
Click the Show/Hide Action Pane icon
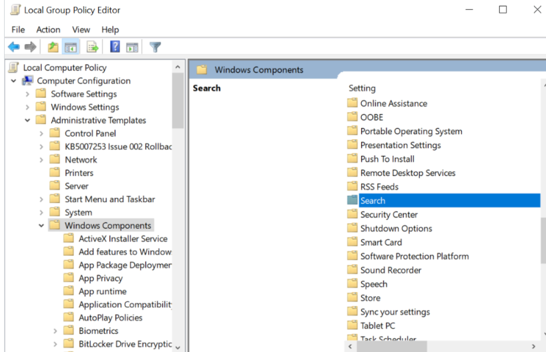point(132,47)
